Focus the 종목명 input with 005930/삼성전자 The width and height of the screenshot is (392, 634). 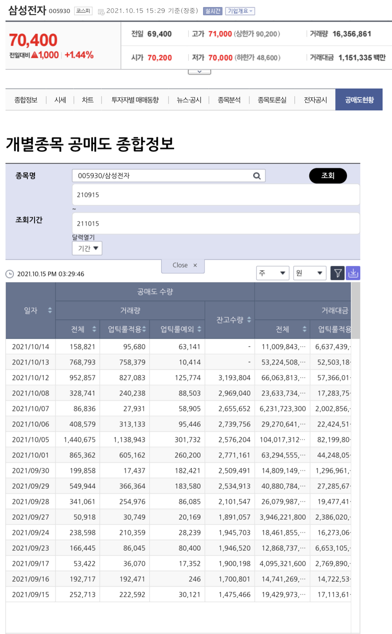tap(169, 176)
